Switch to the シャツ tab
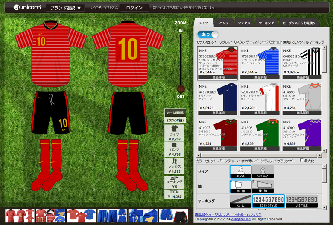Screen dimensions: 333x225 click(x=204, y=23)
